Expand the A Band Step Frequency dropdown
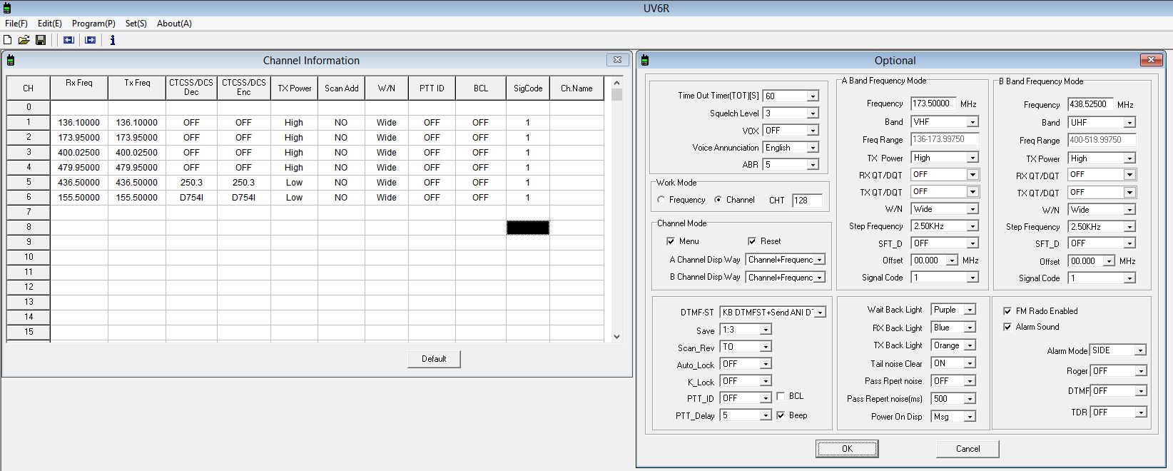The image size is (1173, 471). [x=973, y=226]
